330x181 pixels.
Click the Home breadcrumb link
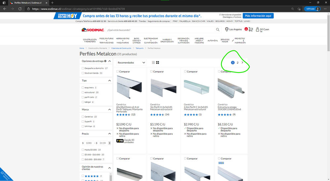82,48
